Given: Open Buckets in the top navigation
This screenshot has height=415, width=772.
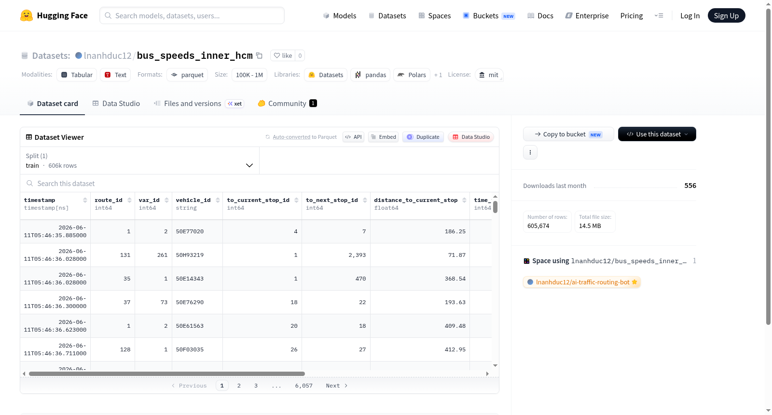Looking at the screenshot, I should tap(489, 15).
